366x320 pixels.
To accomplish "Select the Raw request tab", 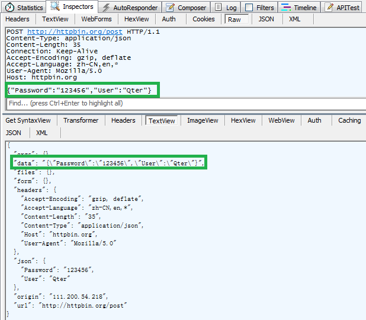I will tap(236, 19).
